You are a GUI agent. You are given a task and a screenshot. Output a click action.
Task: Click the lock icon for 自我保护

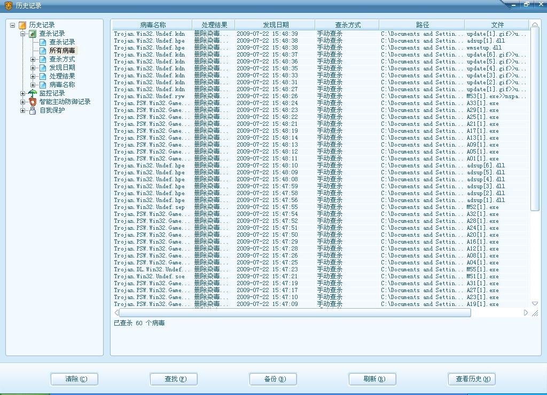tap(33, 110)
